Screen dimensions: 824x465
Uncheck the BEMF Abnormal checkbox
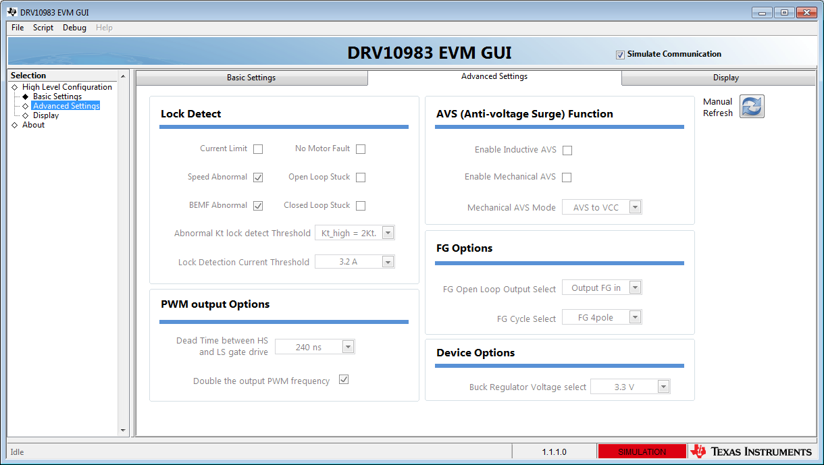258,206
